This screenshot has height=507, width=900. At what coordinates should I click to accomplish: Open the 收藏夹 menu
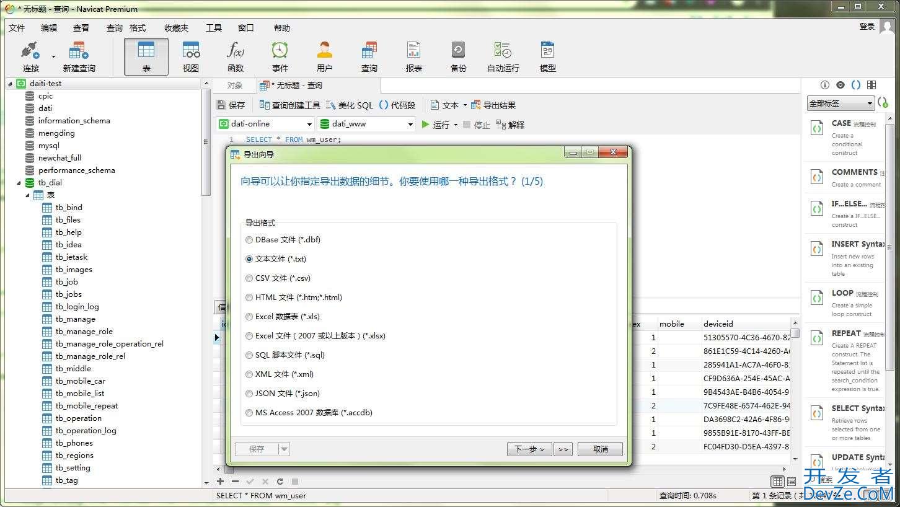176,28
